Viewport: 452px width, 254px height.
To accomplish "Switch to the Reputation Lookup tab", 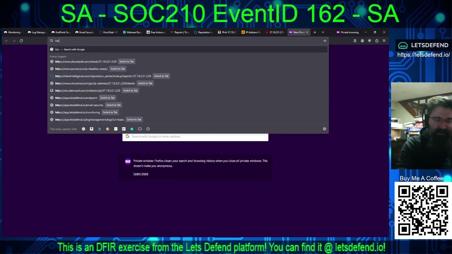I will (x=204, y=32).
